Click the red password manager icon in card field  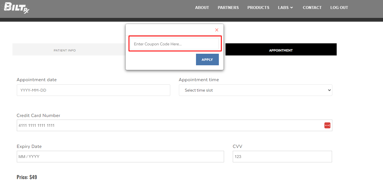[x=327, y=125]
